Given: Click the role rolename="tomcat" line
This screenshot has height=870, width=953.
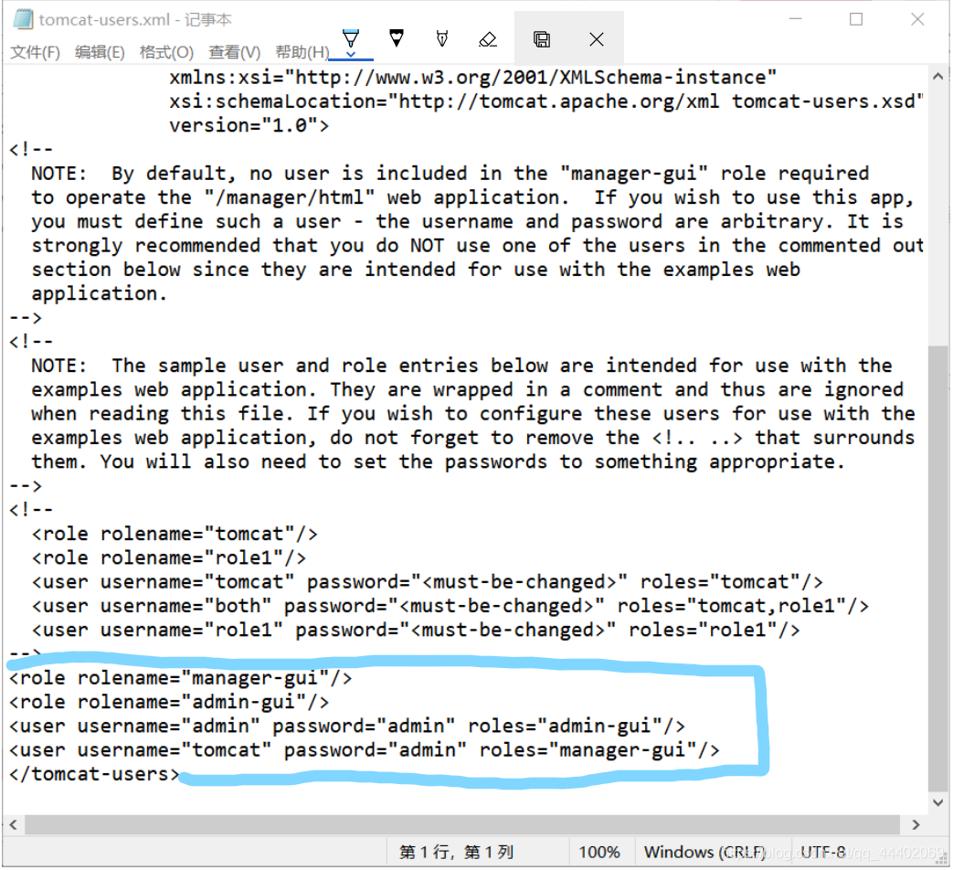Looking at the screenshot, I should pyautogui.click(x=175, y=534).
